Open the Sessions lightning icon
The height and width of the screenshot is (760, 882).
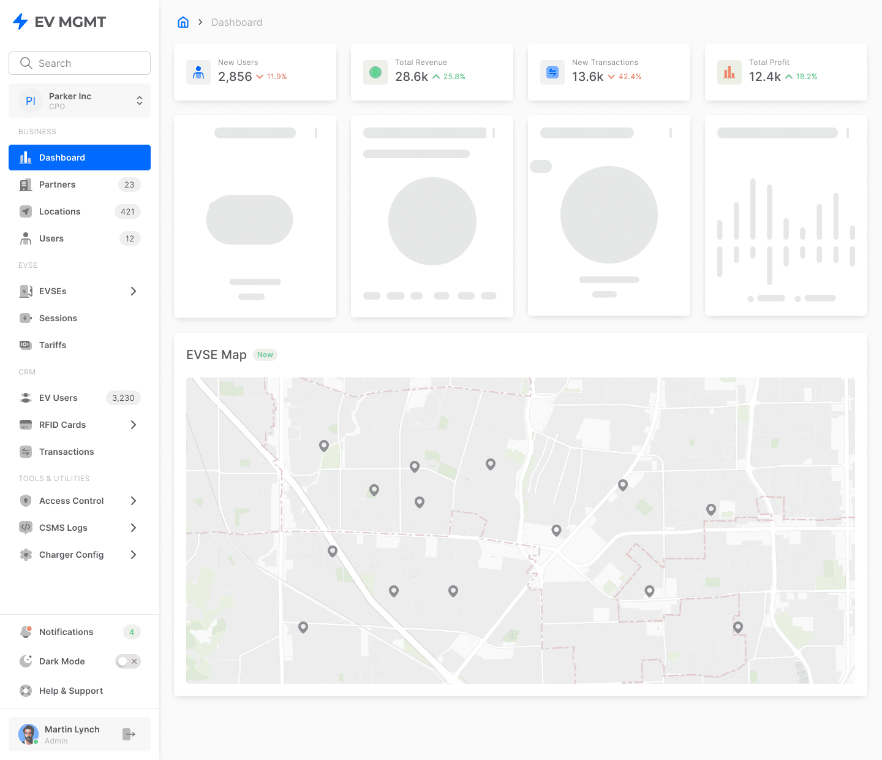point(25,318)
